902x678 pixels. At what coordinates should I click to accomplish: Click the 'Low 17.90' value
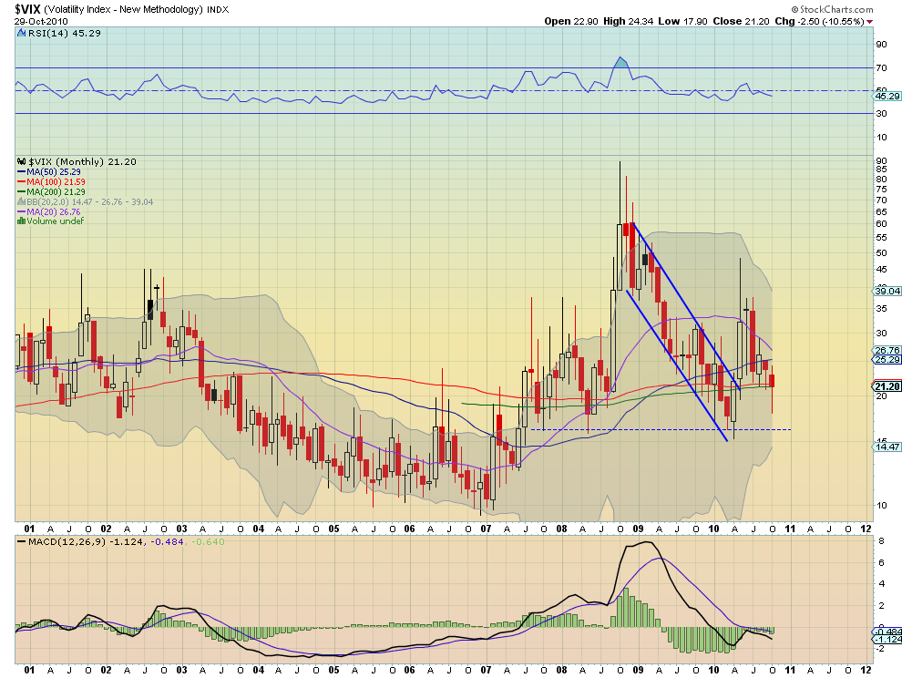682,21
